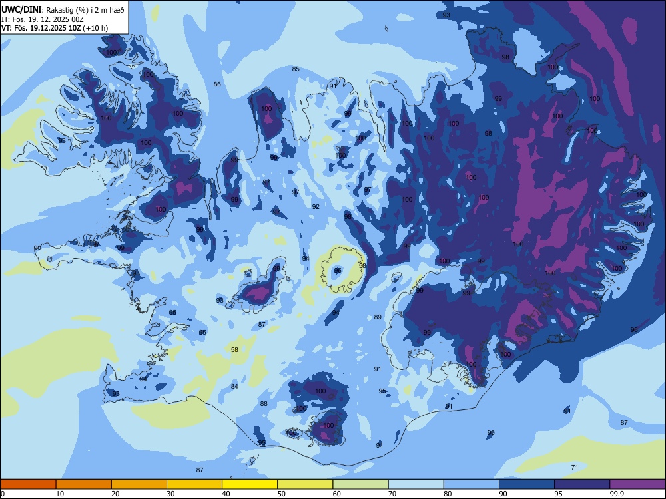The height and width of the screenshot is (499, 666).
Task: Click the legend scale label "0"
Action: (x=3, y=494)
